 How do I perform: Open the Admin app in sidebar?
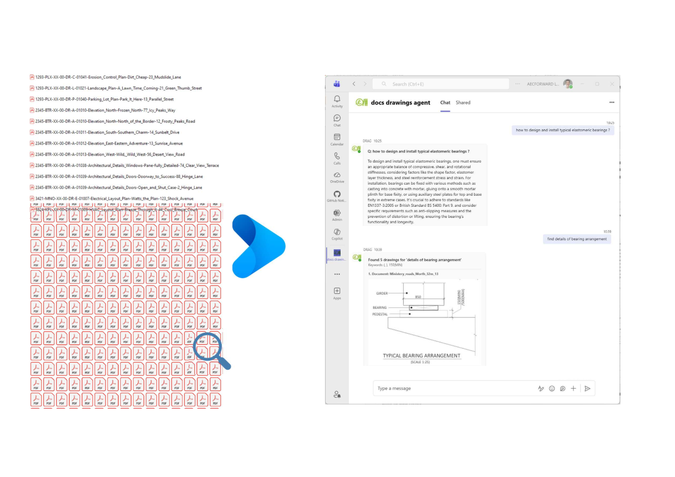coord(337,215)
